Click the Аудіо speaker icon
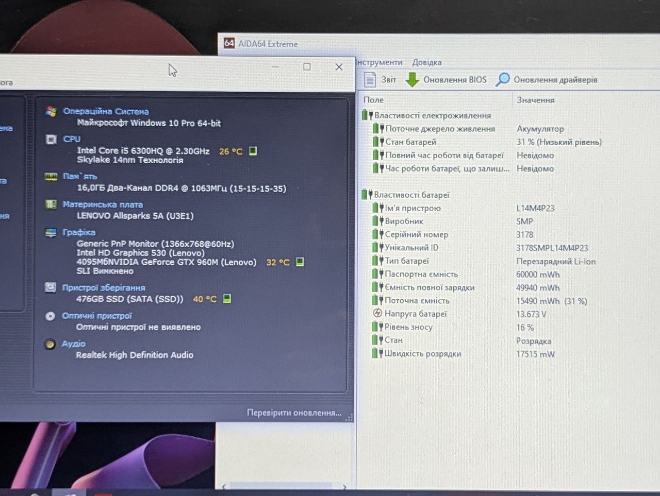The image size is (660, 496). pyautogui.click(x=50, y=344)
